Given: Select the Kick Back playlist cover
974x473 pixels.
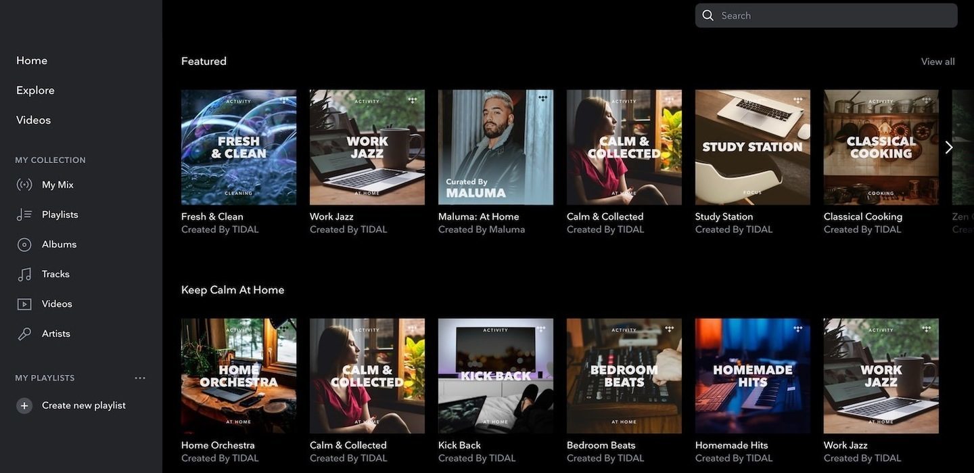Looking at the screenshot, I should (496, 376).
